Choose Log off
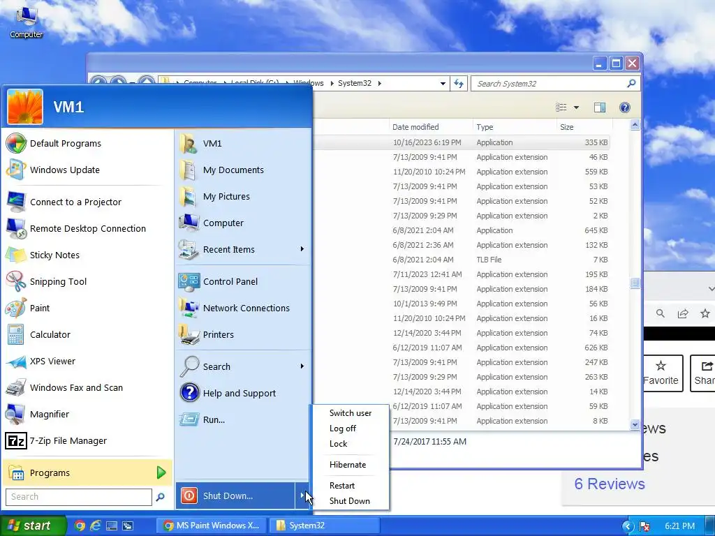715x536 pixels. (342, 429)
